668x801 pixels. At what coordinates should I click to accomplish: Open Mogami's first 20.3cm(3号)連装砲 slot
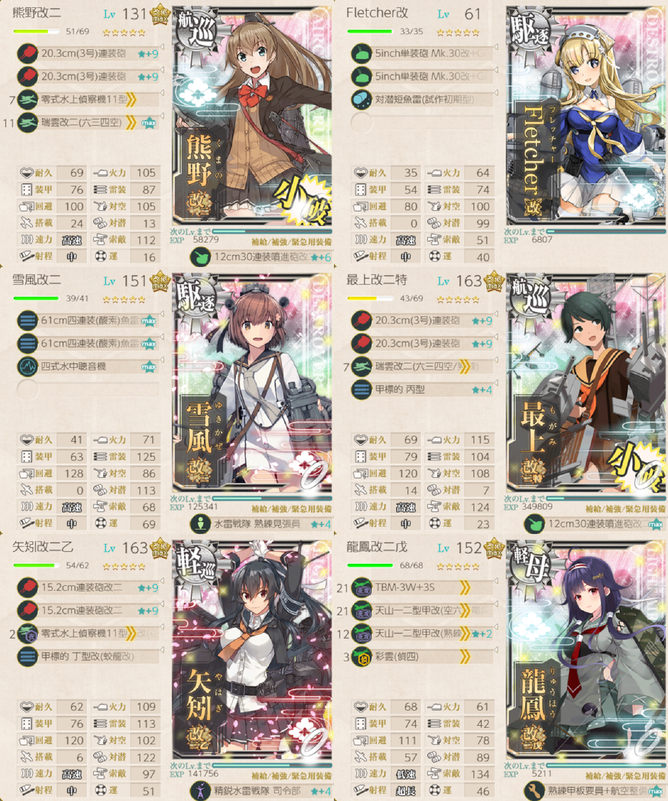[x=421, y=321]
